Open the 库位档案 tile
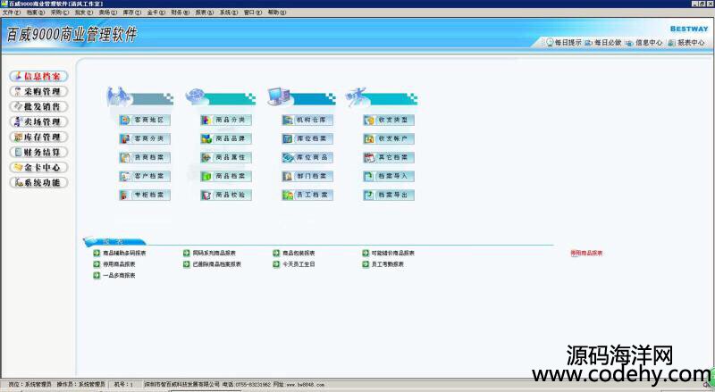This screenshot has height=392, width=715. click(x=307, y=138)
